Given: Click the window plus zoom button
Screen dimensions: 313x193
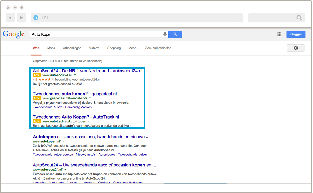Looking at the screenshot, I should (x=22, y=8).
